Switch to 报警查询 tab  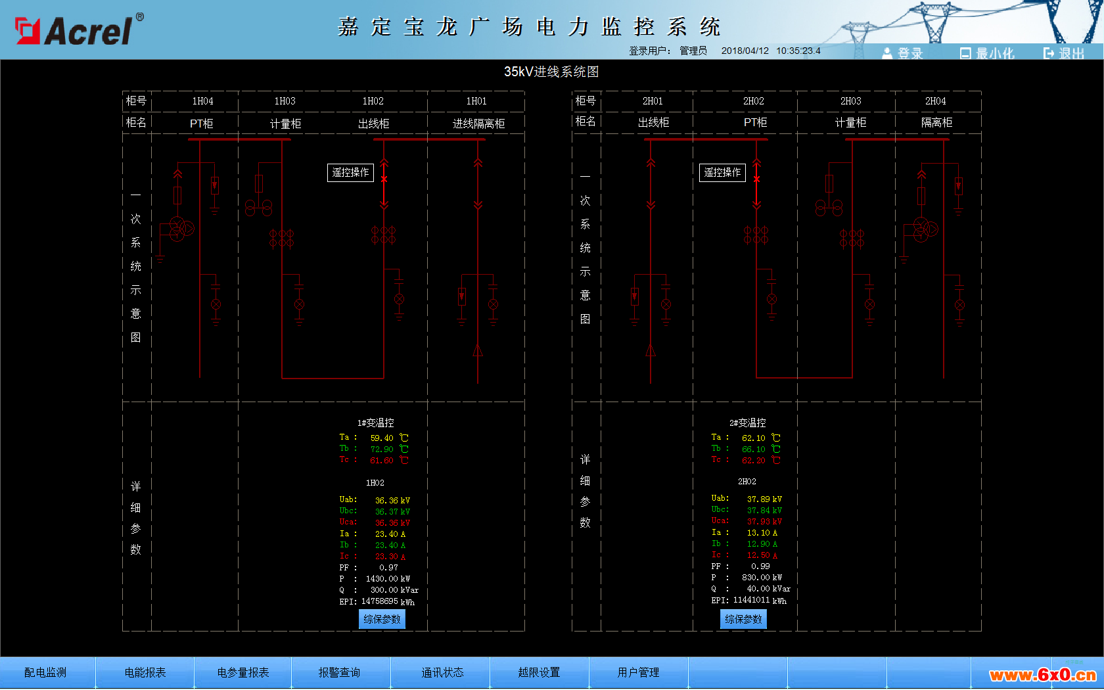click(x=340, y=672)
